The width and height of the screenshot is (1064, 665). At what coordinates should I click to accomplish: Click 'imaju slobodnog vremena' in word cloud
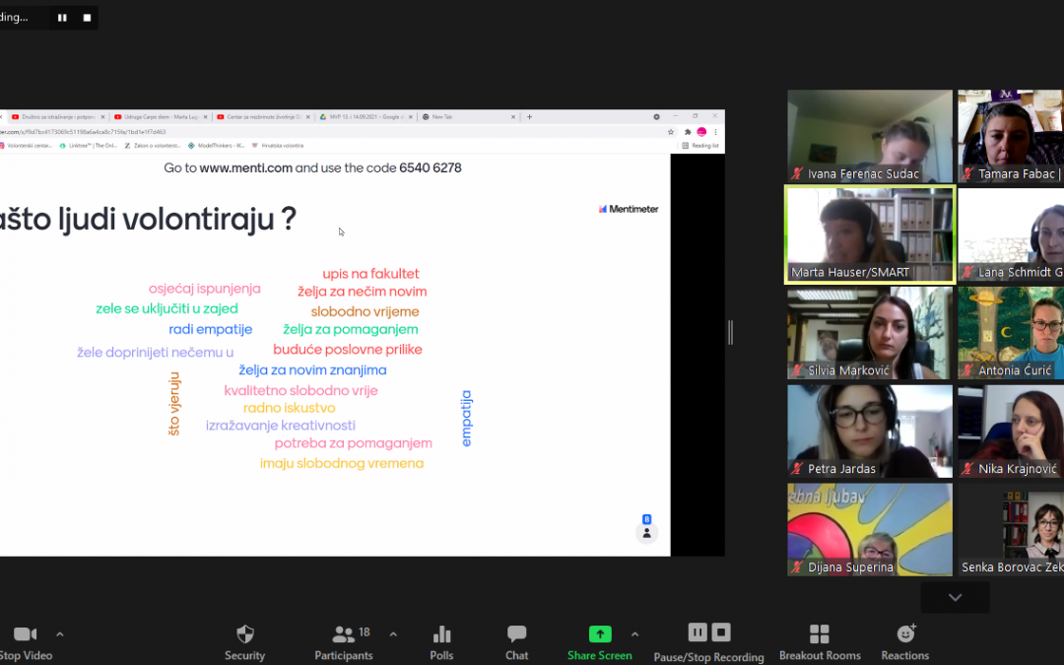pos(341,463)
